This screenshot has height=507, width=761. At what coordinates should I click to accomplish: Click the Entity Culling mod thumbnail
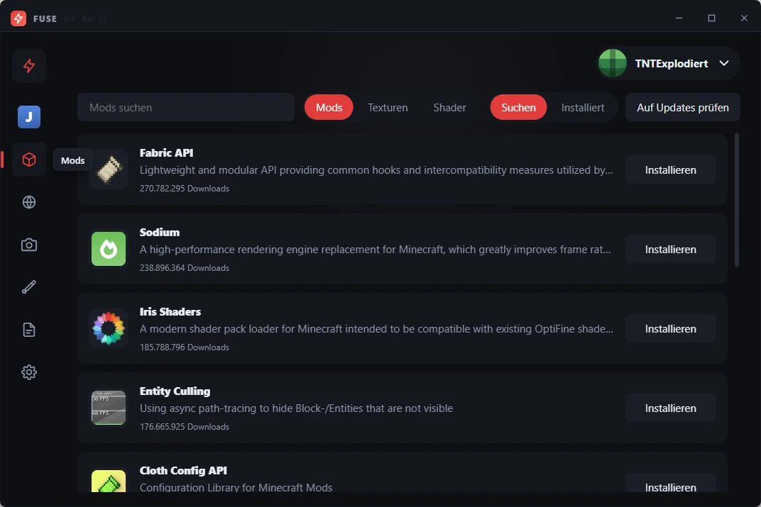coord(109,408)
